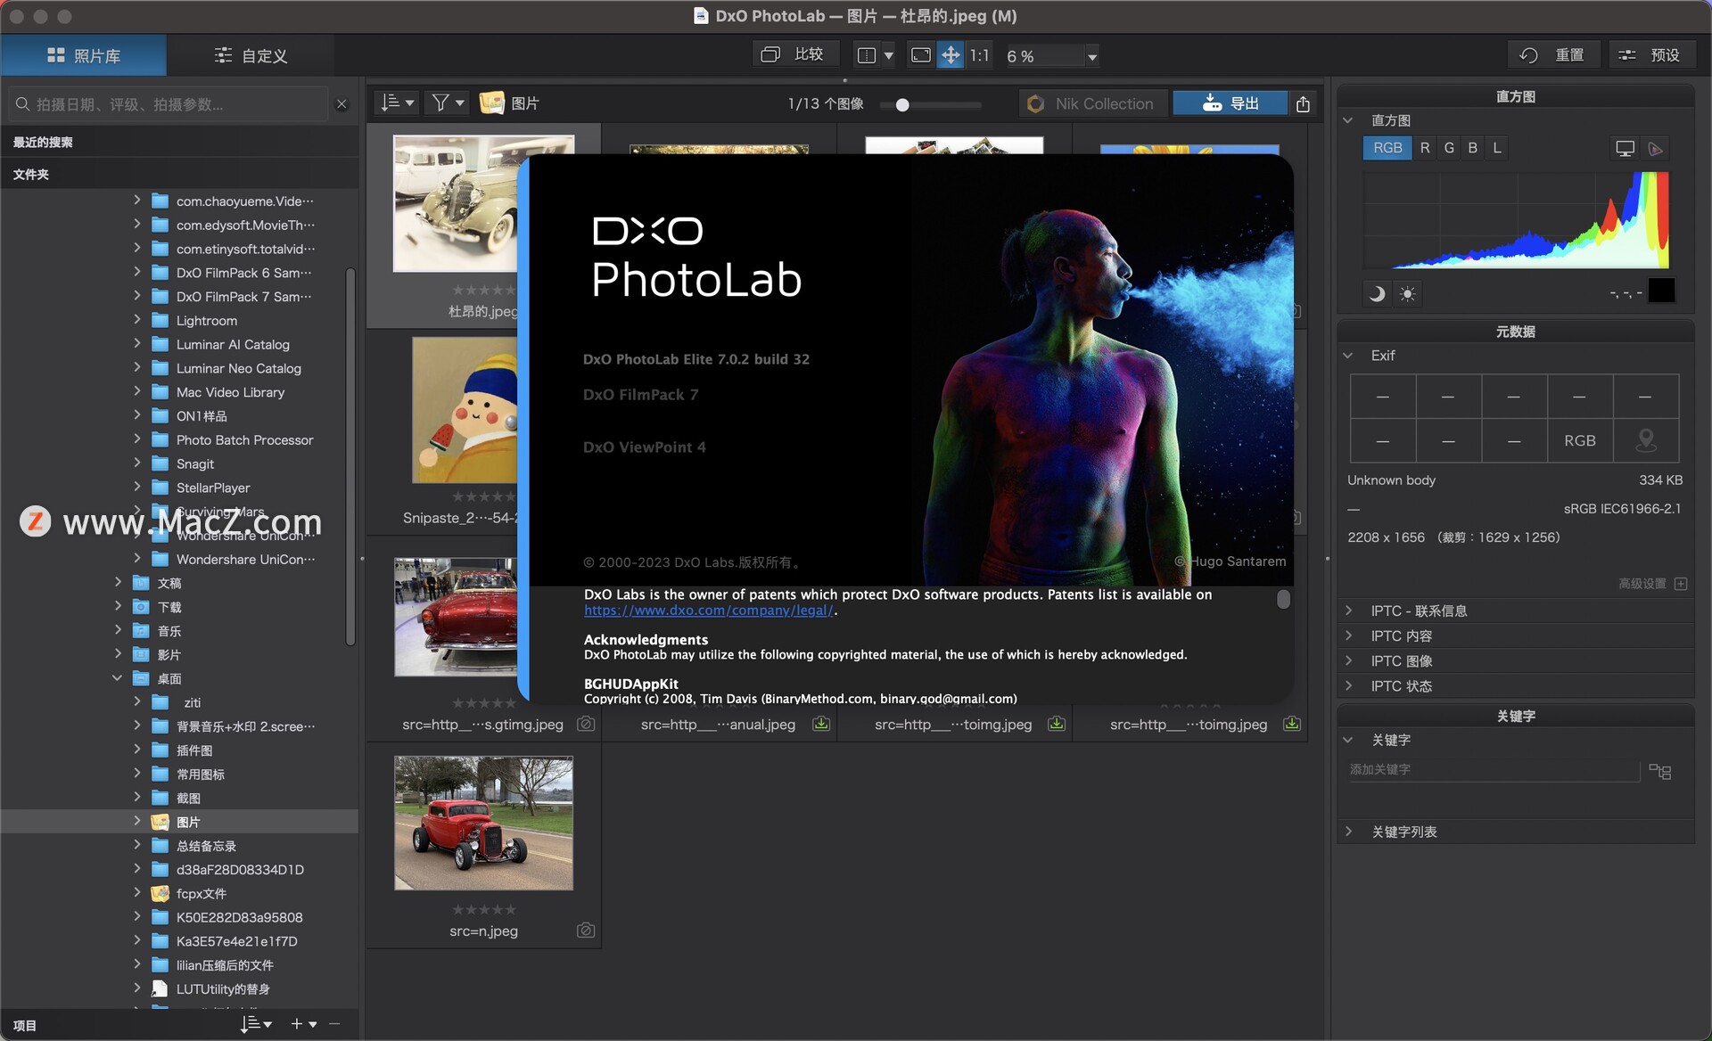This screenshot has width=1712, height=1041.
Task: Click export status icon beside anual.jpeg
Action: (821, 724)
